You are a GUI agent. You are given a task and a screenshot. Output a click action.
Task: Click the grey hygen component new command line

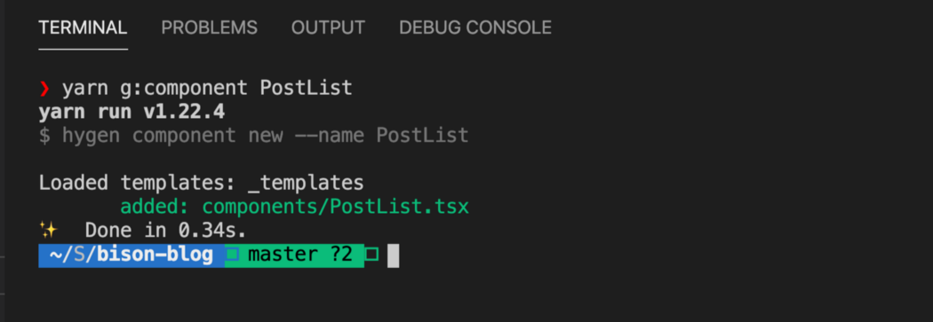[x=254, y=136]
